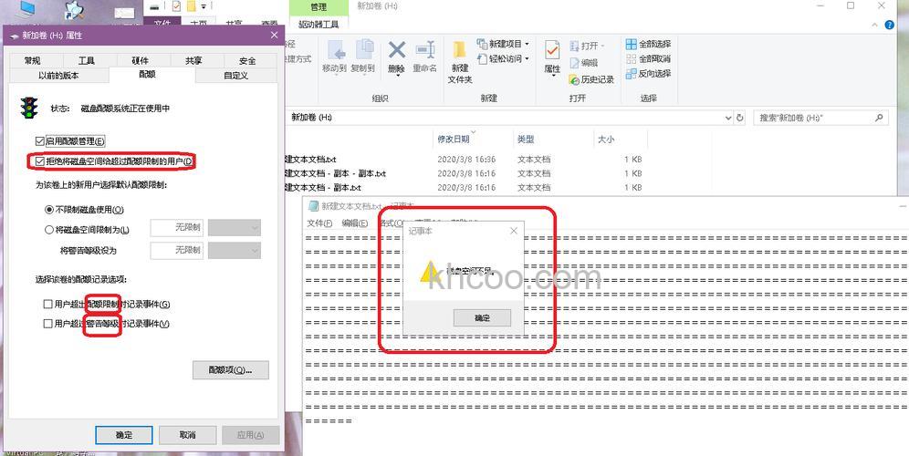909x456 pixels.
Task: Click the New folder (新建文件夹) icon
Action: click(x=460, y=50)
